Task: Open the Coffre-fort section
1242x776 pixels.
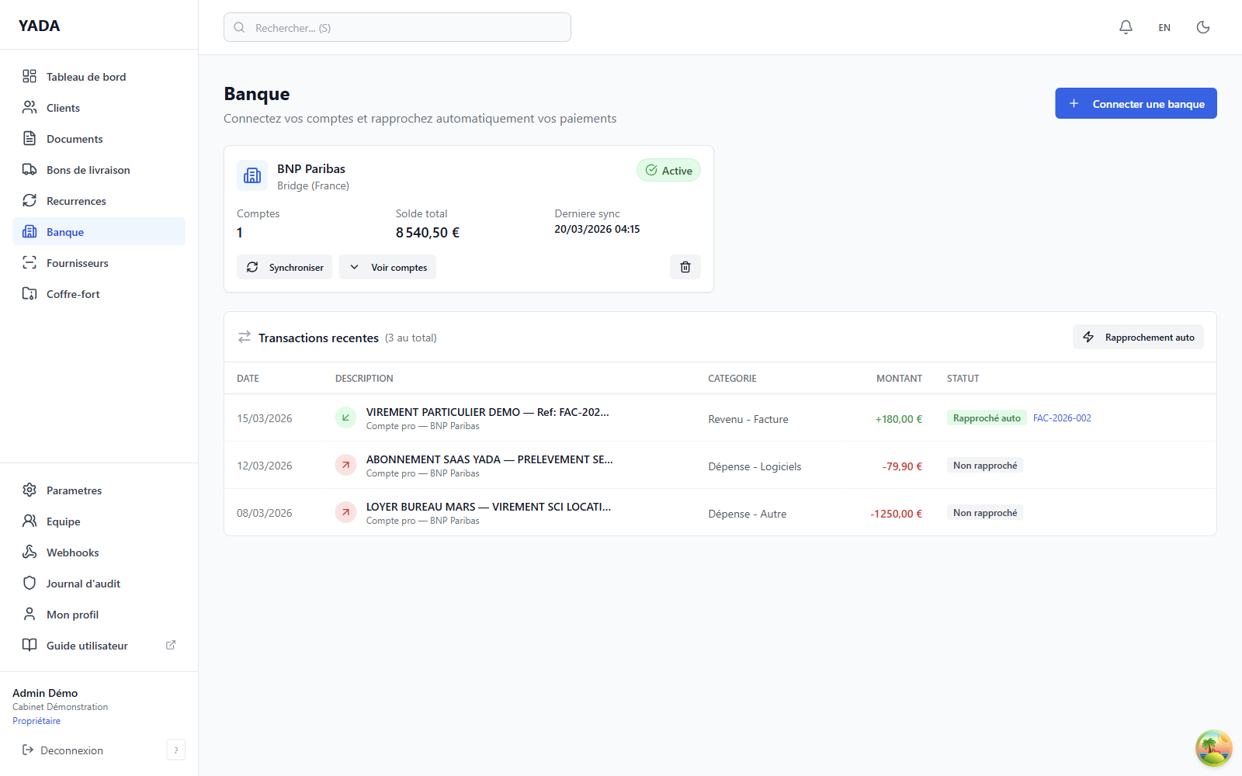Action: pos(72,293)
